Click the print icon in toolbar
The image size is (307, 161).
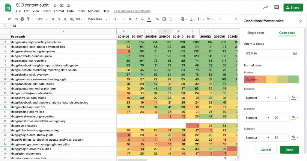click(x=22, y=19)
